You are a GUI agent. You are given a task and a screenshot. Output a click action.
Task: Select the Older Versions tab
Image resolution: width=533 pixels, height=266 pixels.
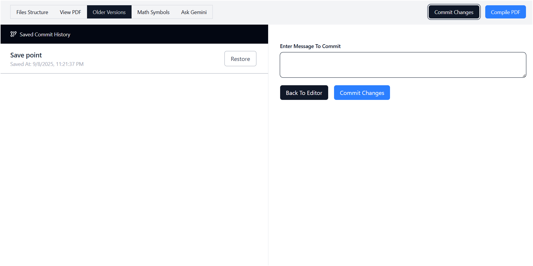pos(109,12)
